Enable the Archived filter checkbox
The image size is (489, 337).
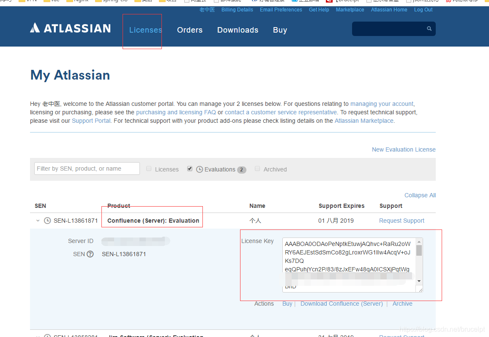(257, 168)
